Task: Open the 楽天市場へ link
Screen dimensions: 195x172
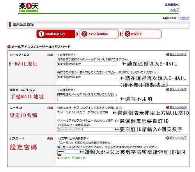Action: click(x=172, y=5)
